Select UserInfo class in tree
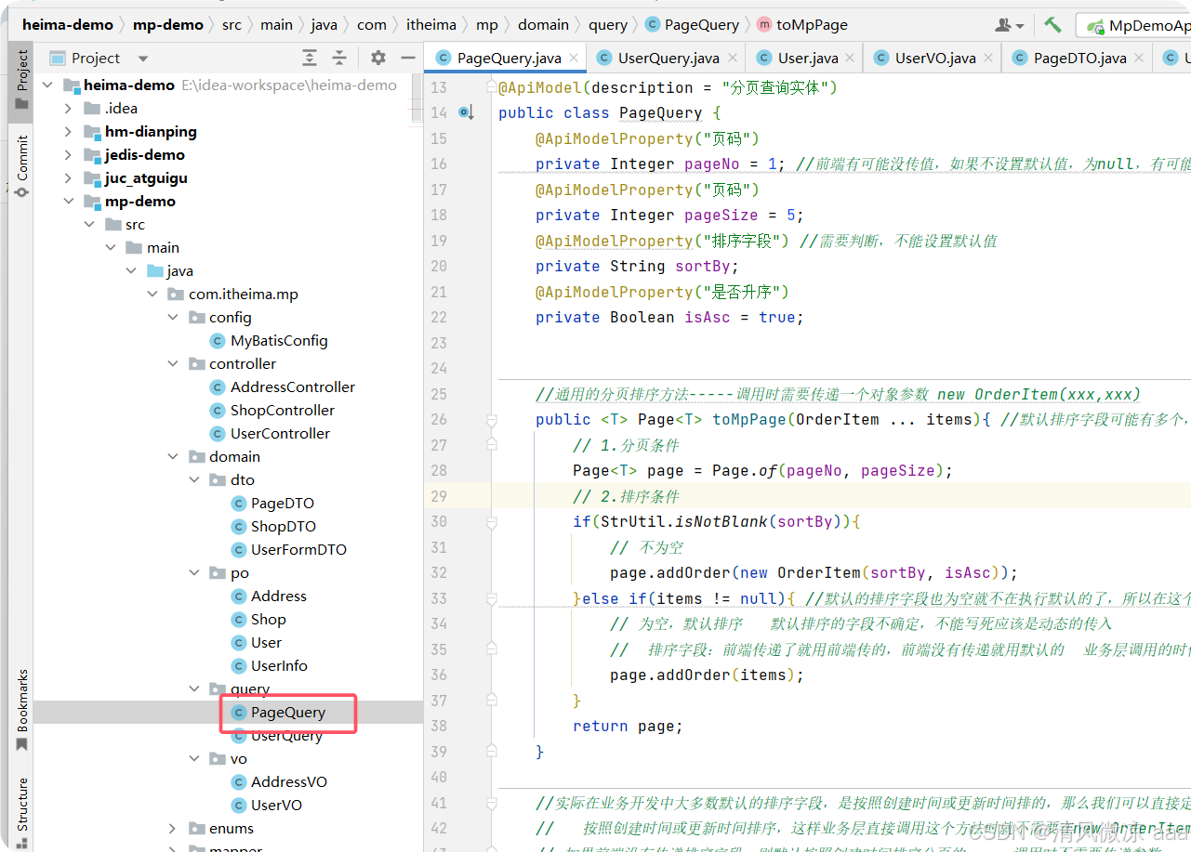This screenshot has height=852, width=1191. point(269,666)
